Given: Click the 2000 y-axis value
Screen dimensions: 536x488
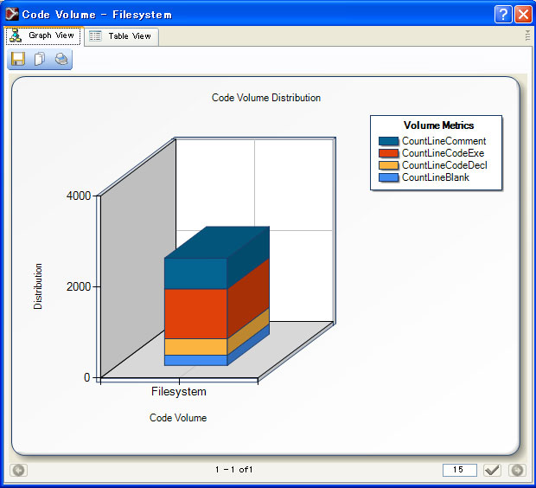Looking at the screenshot, I should click(x=79, y=286).
